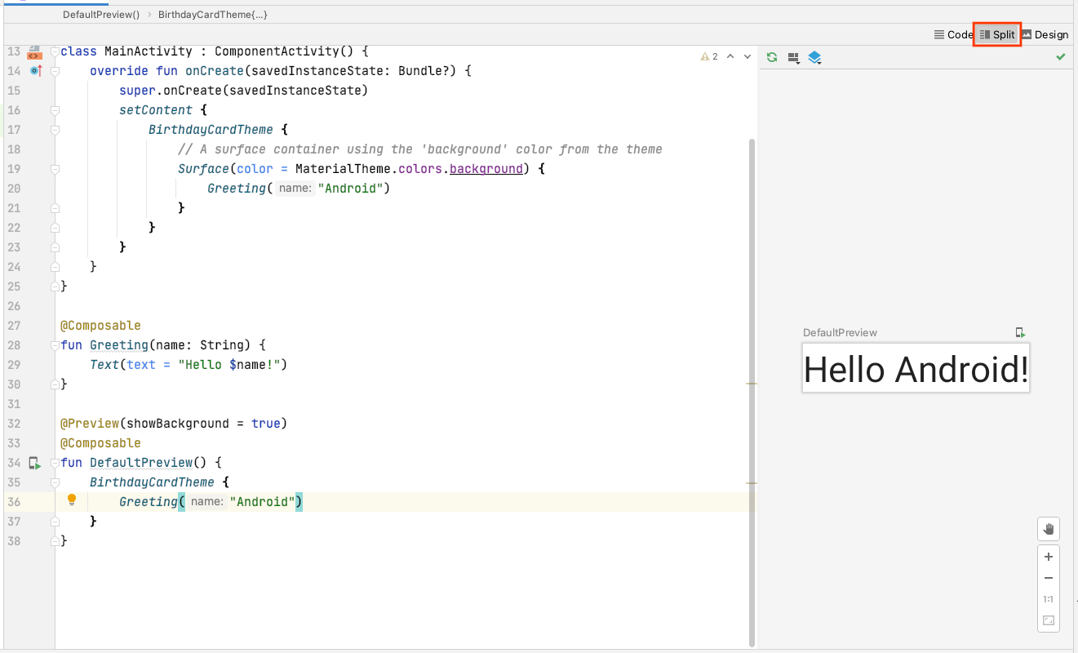Zoom out with the minus button
The height and width of the screenshot is (653, 1078).
tap(1049, 578)
